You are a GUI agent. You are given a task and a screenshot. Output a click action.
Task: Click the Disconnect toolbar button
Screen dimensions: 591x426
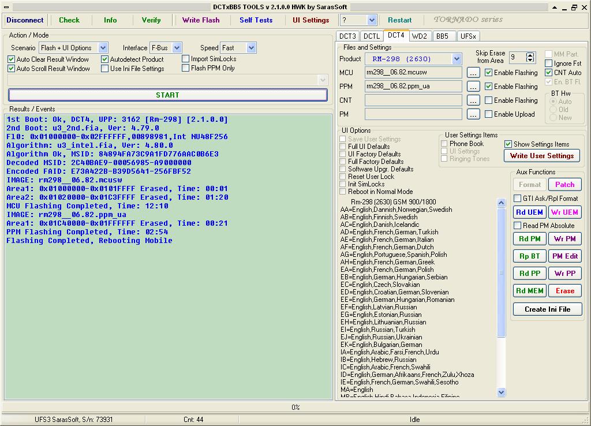click(x=25, y=20)
